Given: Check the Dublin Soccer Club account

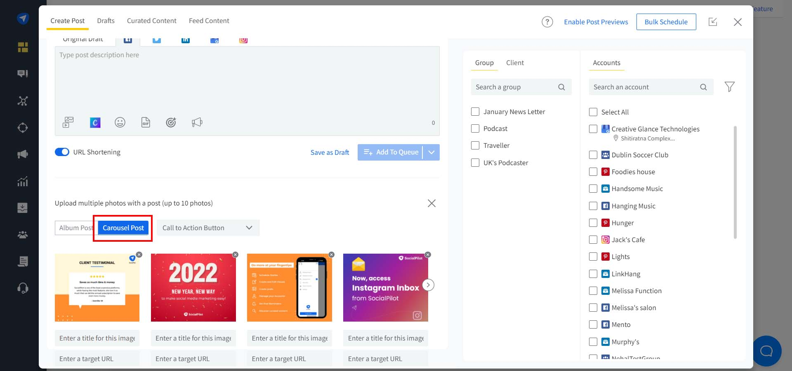Looking at the screenshot, I should (x=593, y=155).
